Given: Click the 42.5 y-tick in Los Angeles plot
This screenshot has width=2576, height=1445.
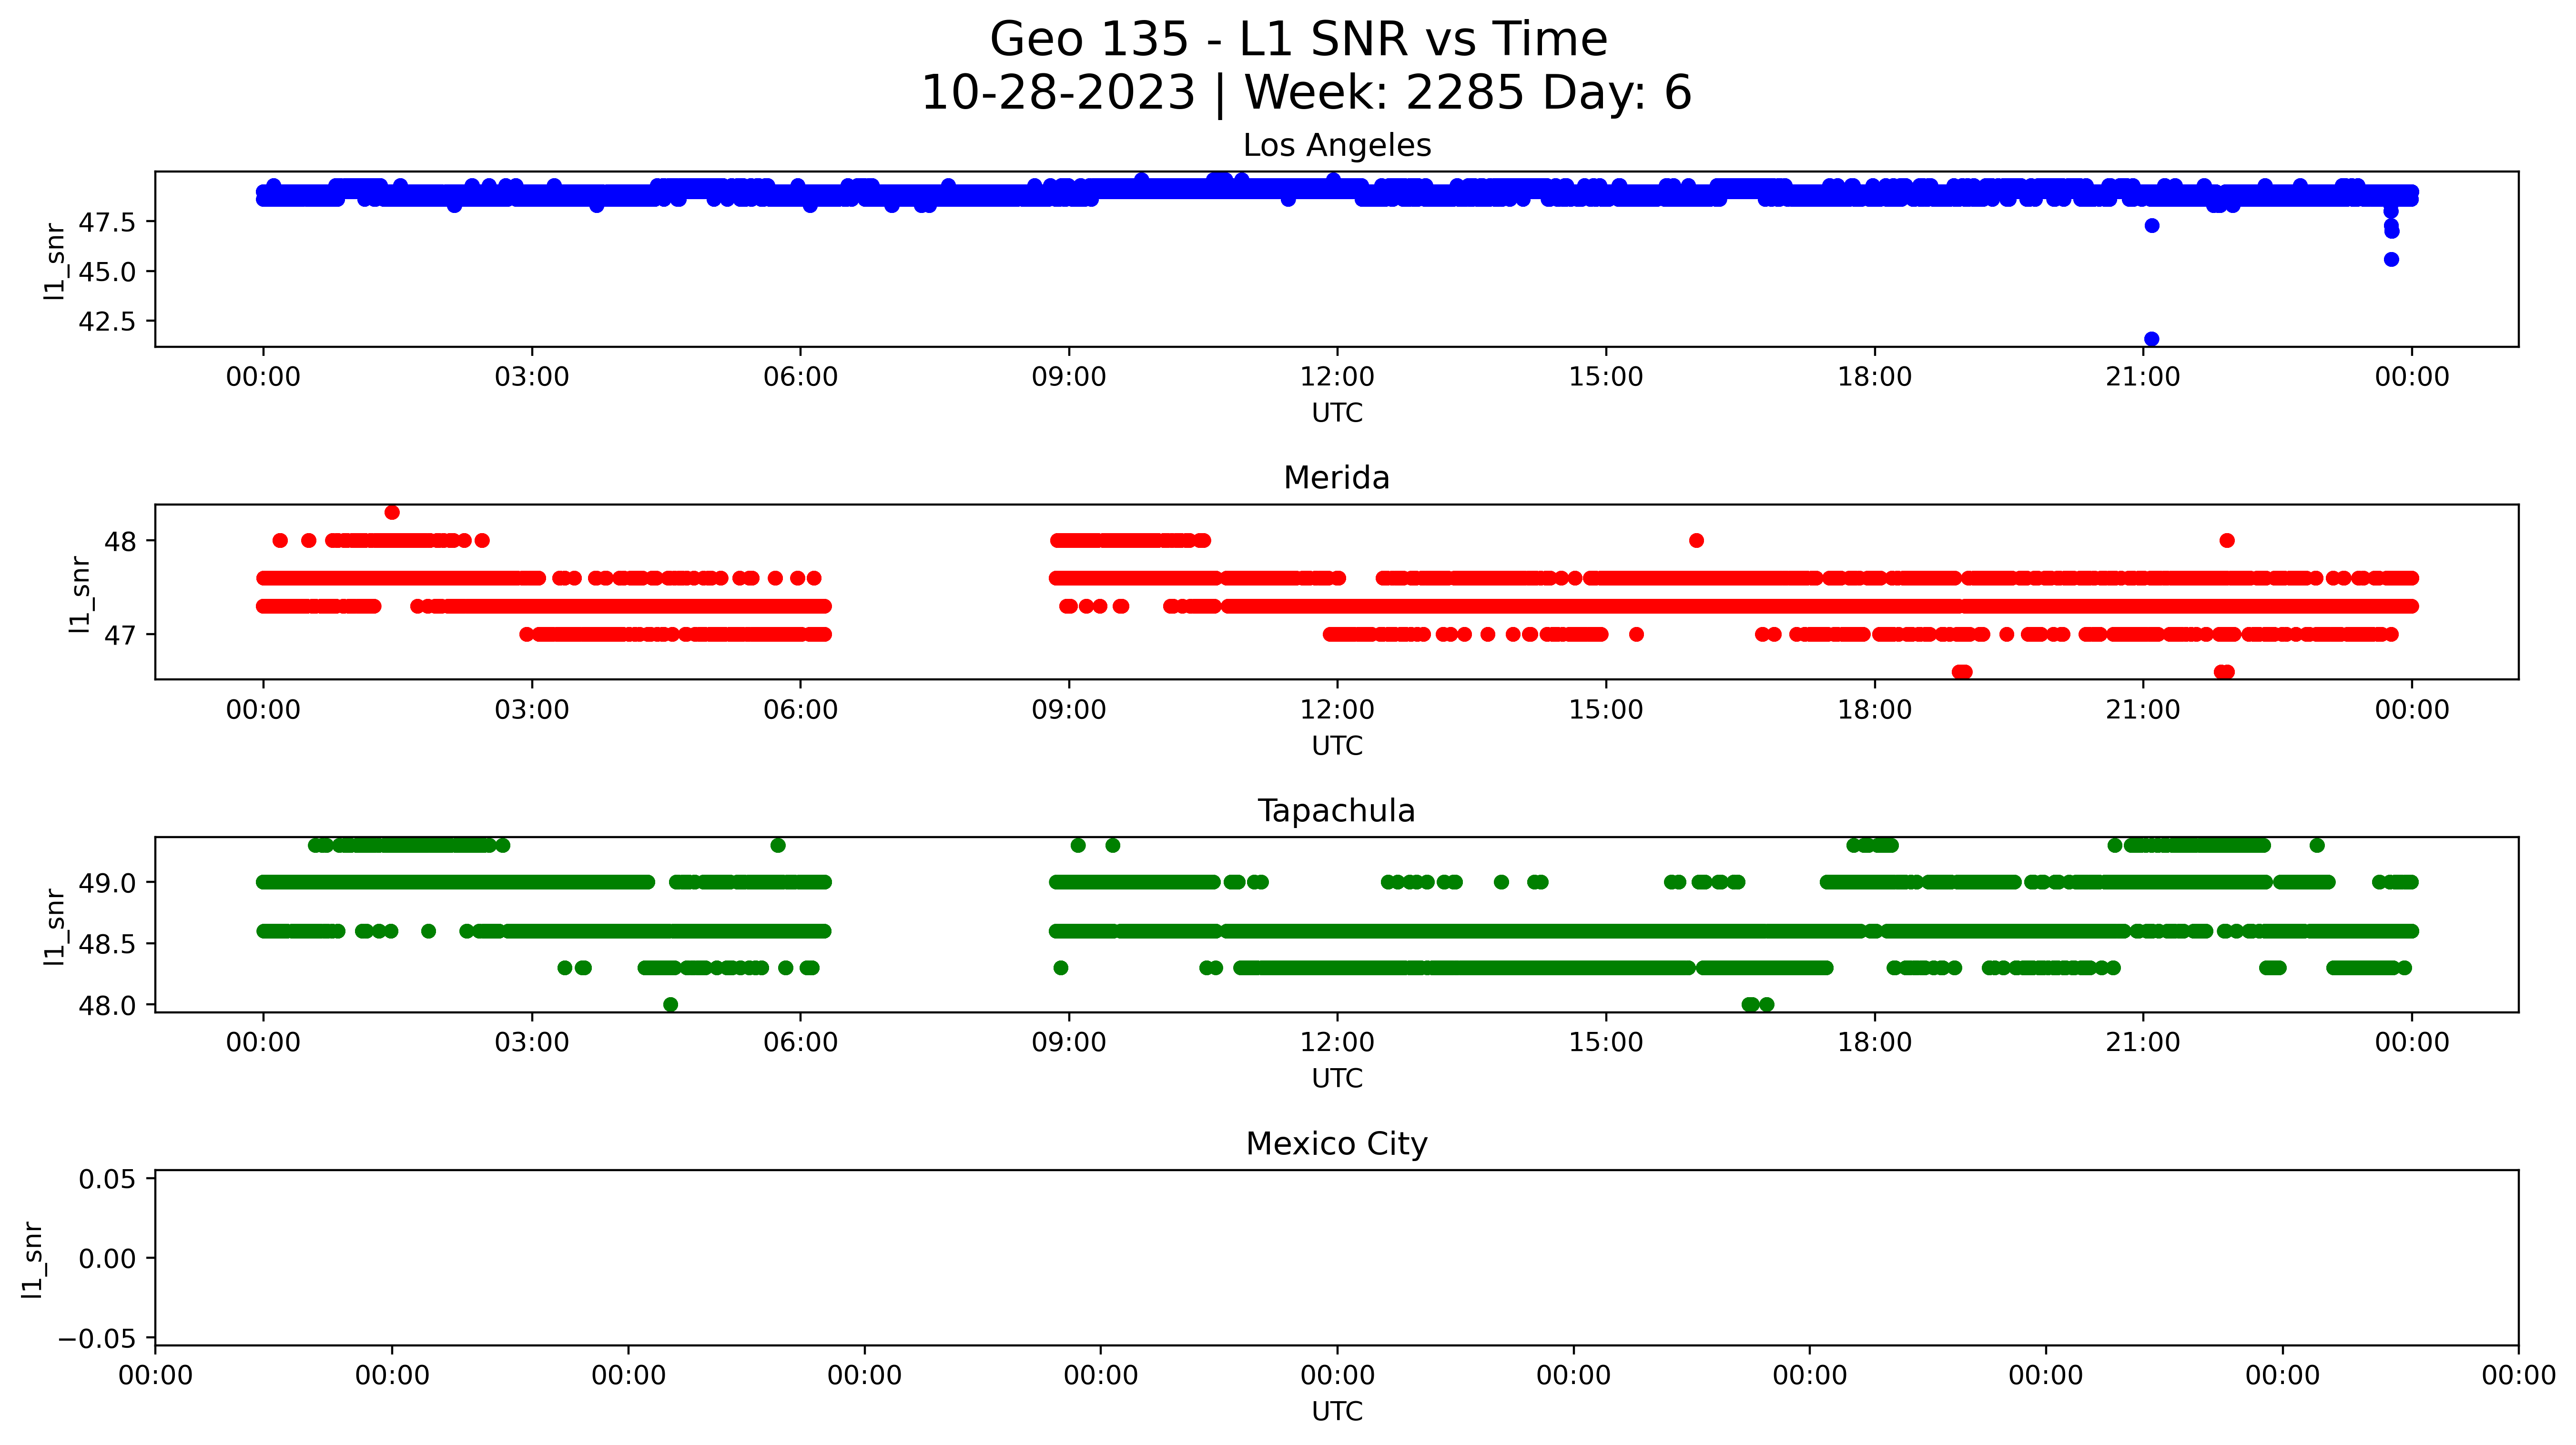Looking at the screenshot, I should tap(107, 321).
